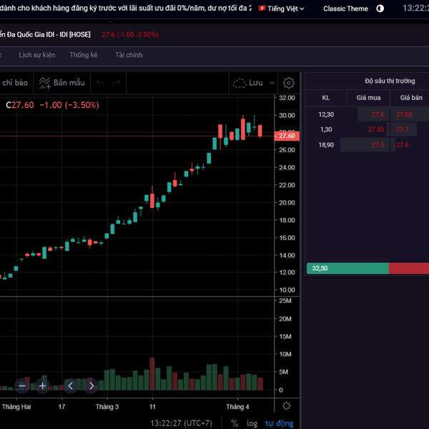The height and width of the screenshot is (429, 429).
Task: Click the Tháng Hai date label
Action: (16, 407)
